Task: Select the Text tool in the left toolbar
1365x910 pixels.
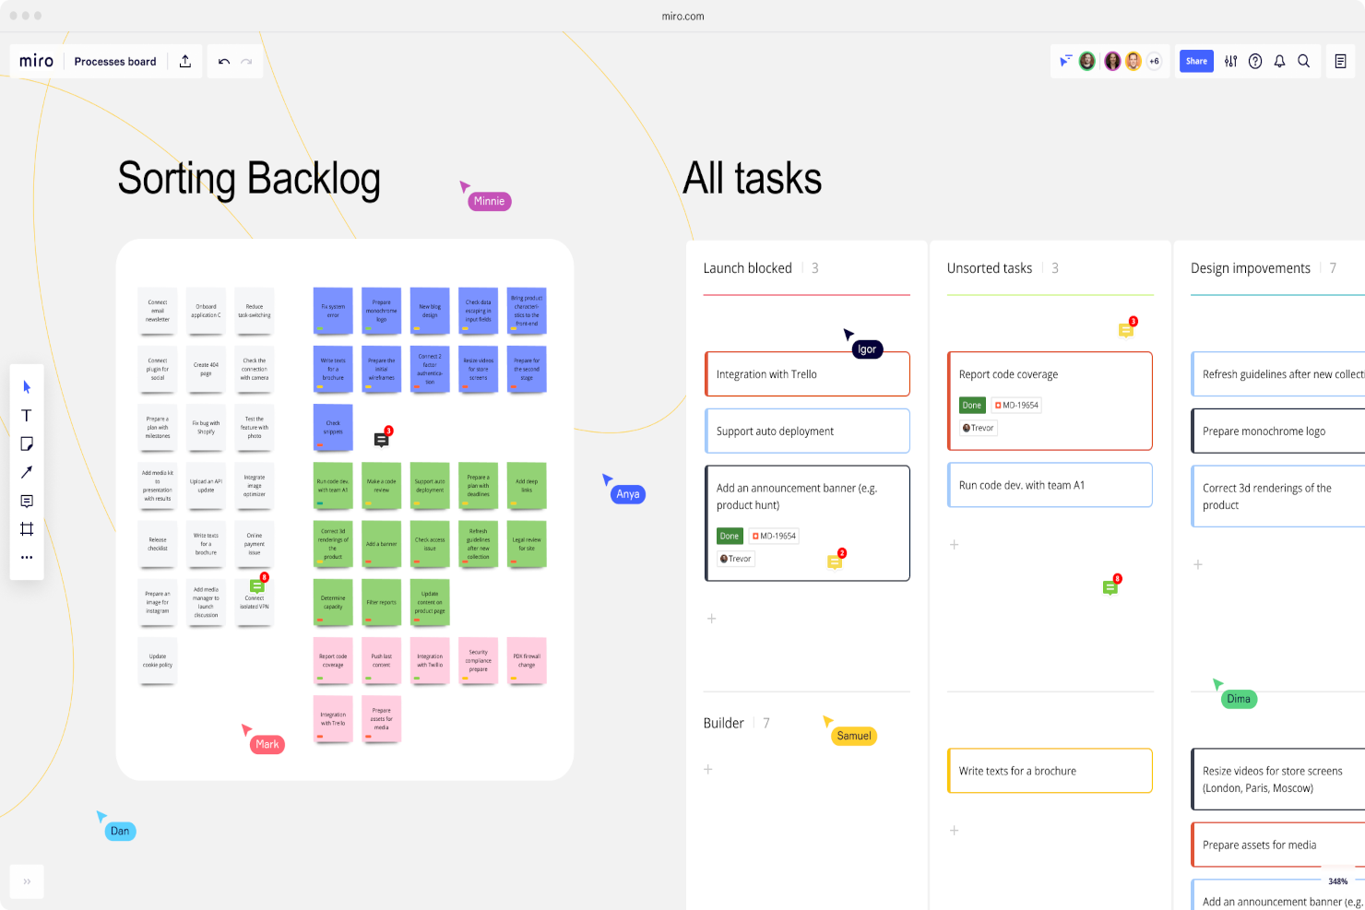Action: coord(27,416)
